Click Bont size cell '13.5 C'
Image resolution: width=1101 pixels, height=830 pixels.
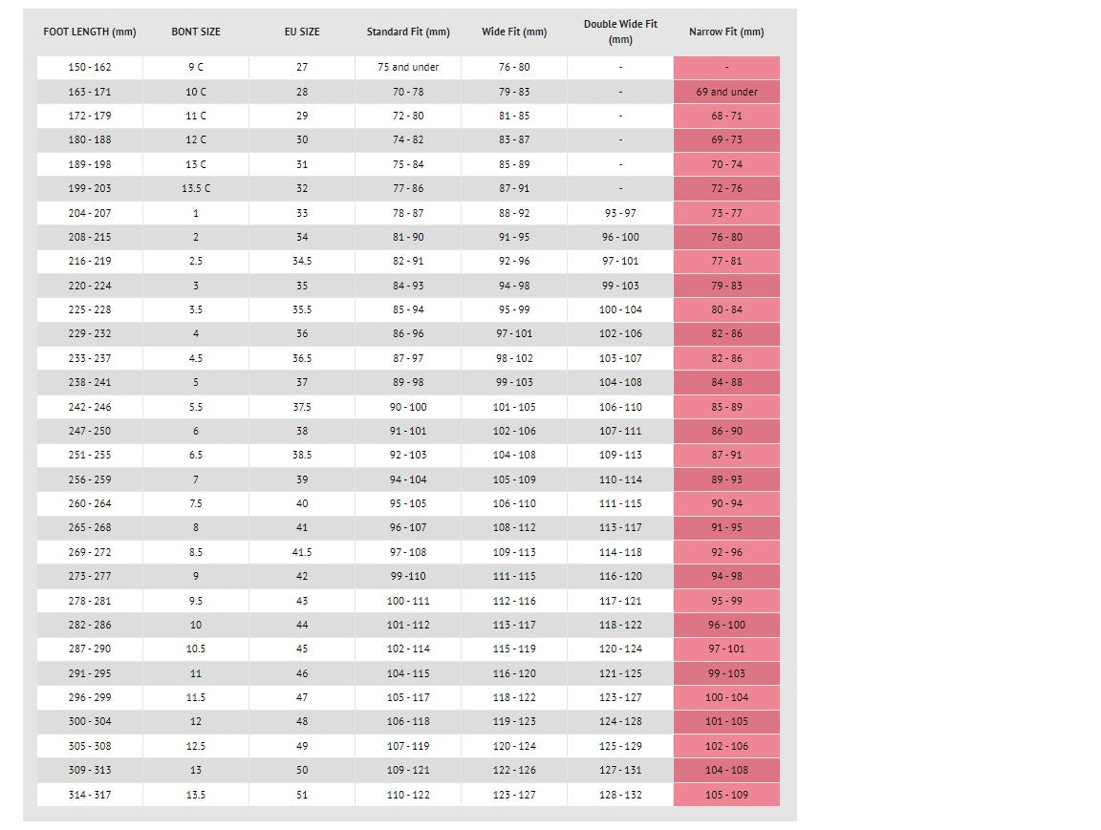196,189
